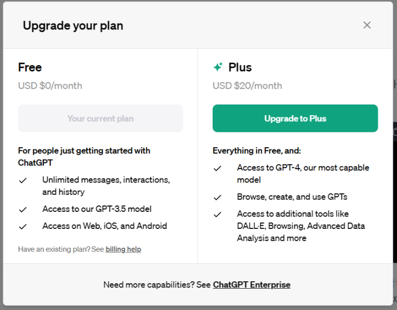Click checkmark beside Web, iOS, and Android
Viewport: 397px width, 310px height.
pyautogui.click(x=23, y=226)
